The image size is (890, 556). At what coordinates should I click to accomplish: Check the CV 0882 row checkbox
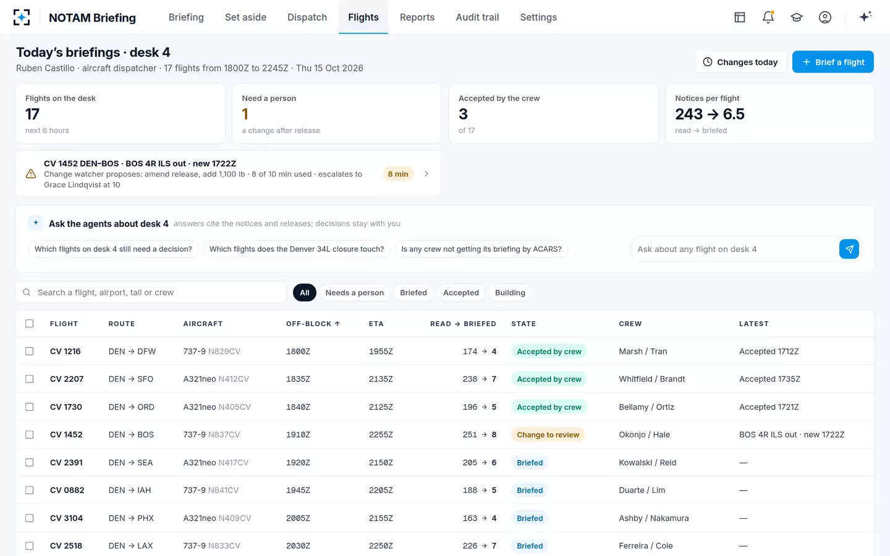tap(29, 490)
